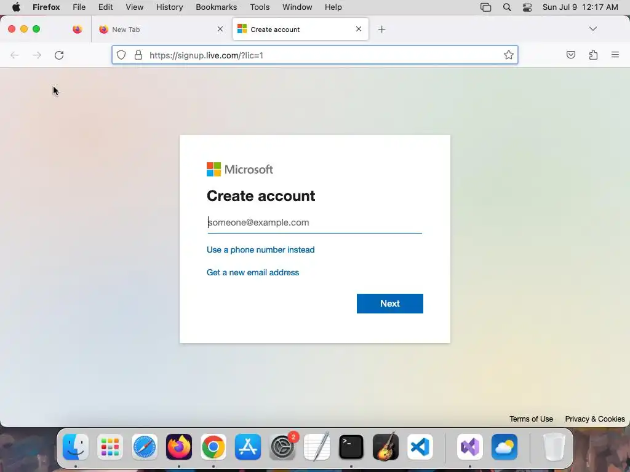This screenshot has width=630, height=472.
Task: Reload the page with the refresh icon
Action: coord(59,55)
